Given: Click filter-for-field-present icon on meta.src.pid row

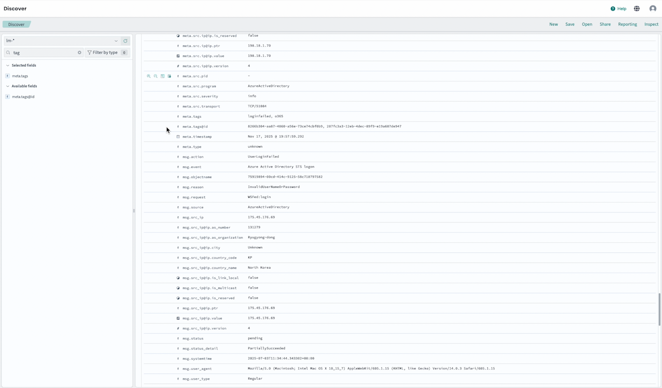Looking at the screenshot, I should pos(170,76).
